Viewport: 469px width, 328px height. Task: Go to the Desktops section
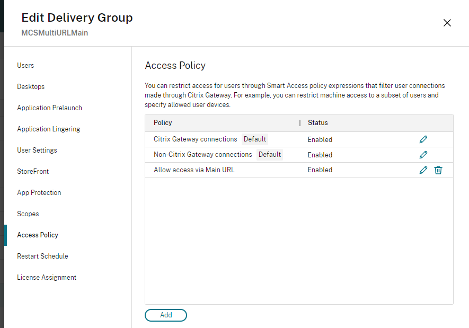click(x=31, y=86)
